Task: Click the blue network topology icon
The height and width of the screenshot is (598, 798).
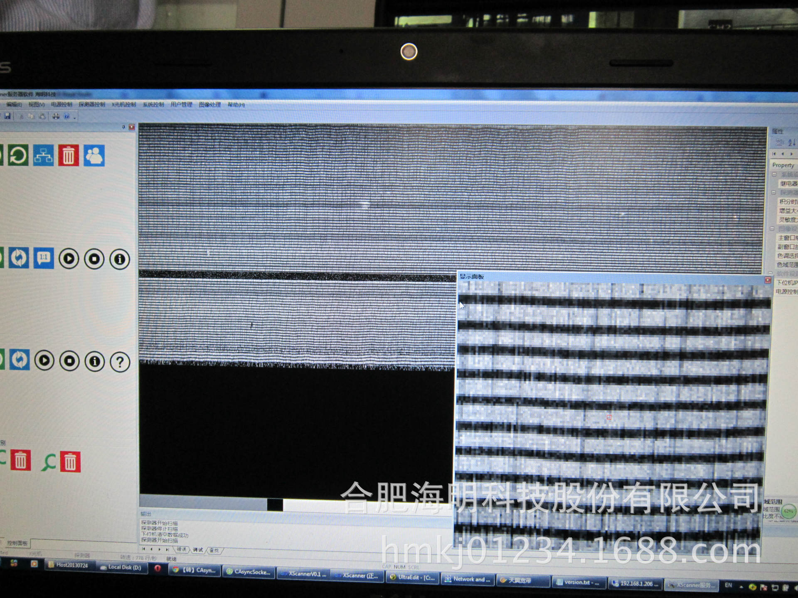Action: click(x=43, y=155)
